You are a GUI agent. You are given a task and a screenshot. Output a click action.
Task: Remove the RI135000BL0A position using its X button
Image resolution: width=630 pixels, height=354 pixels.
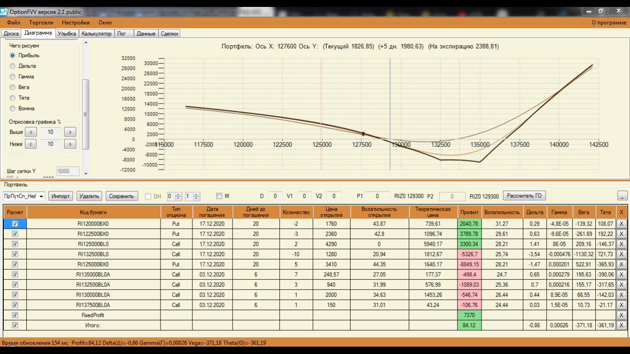(622, 274)
